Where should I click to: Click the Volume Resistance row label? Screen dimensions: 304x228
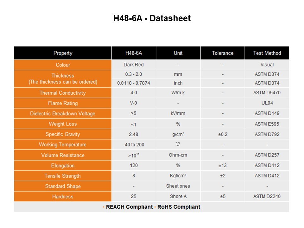63,155
